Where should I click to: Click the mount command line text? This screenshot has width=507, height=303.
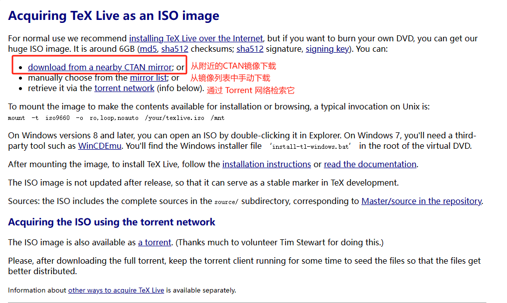tap(116, 118)
